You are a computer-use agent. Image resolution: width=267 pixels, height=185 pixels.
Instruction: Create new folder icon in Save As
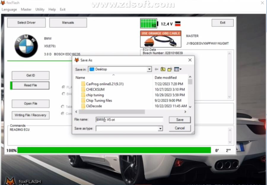pyautogui.click(x=170, y=69)
